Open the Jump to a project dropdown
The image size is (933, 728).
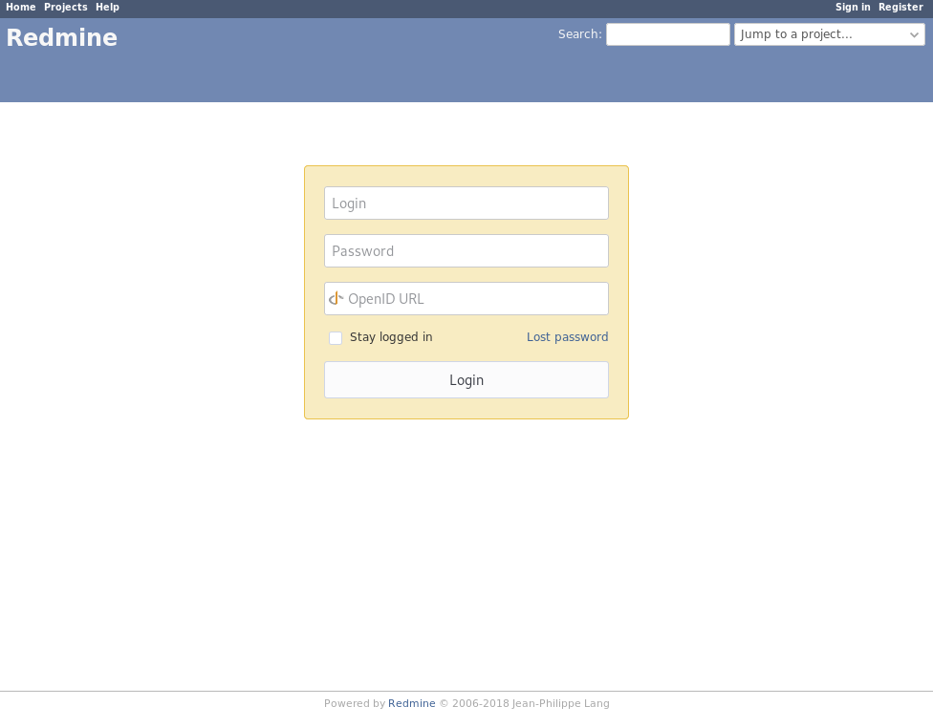click(830, 34)
